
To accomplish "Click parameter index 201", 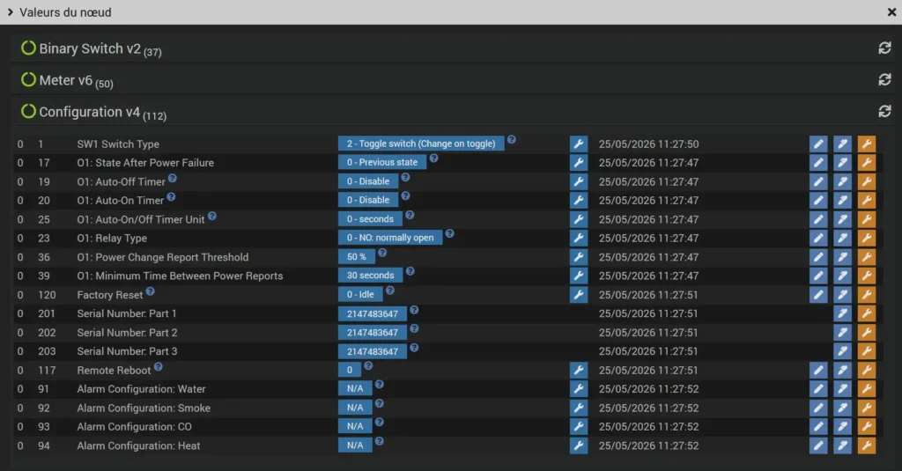I will point(46,313).
